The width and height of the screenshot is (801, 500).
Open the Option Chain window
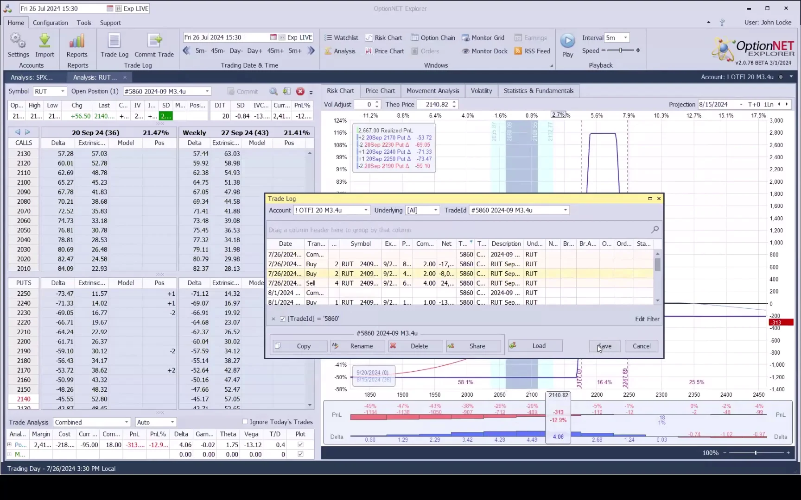[x=433, y=38]
